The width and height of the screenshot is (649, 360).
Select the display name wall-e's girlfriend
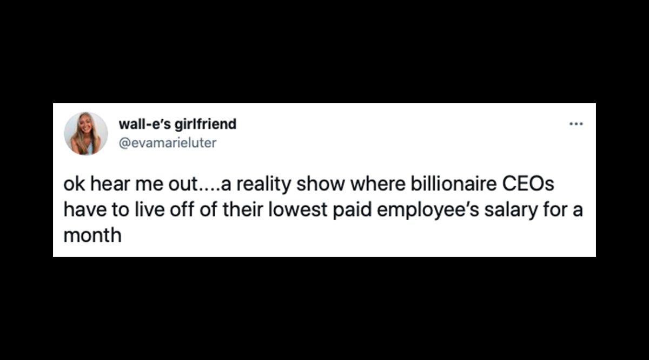[x=177, y=124]
